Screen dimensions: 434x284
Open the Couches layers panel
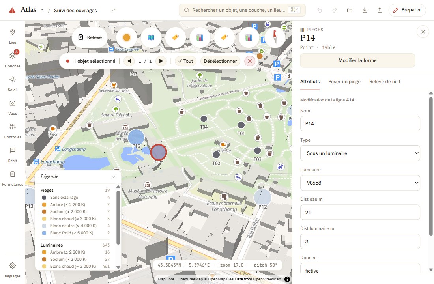coord(13,60)
